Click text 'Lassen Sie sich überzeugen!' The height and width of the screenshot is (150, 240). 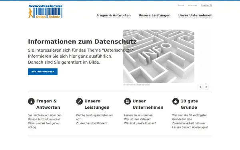coord(190,127)
